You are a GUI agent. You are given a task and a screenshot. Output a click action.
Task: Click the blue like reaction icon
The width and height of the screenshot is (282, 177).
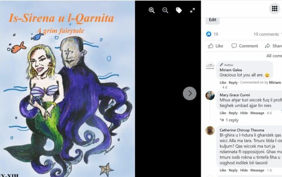209,34
